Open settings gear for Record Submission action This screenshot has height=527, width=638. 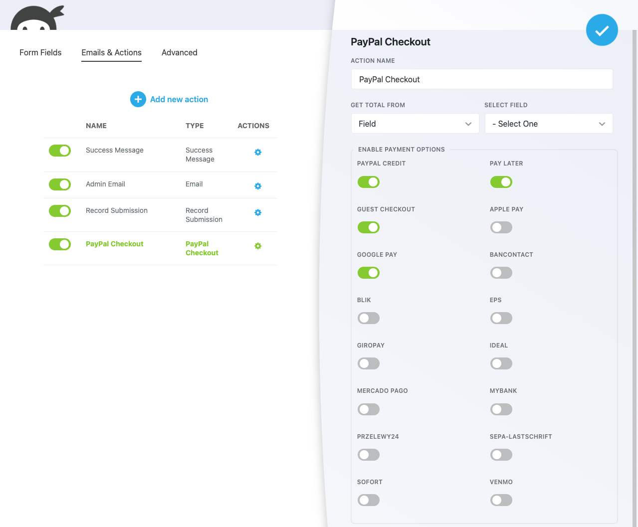click(x=258, y=212)
